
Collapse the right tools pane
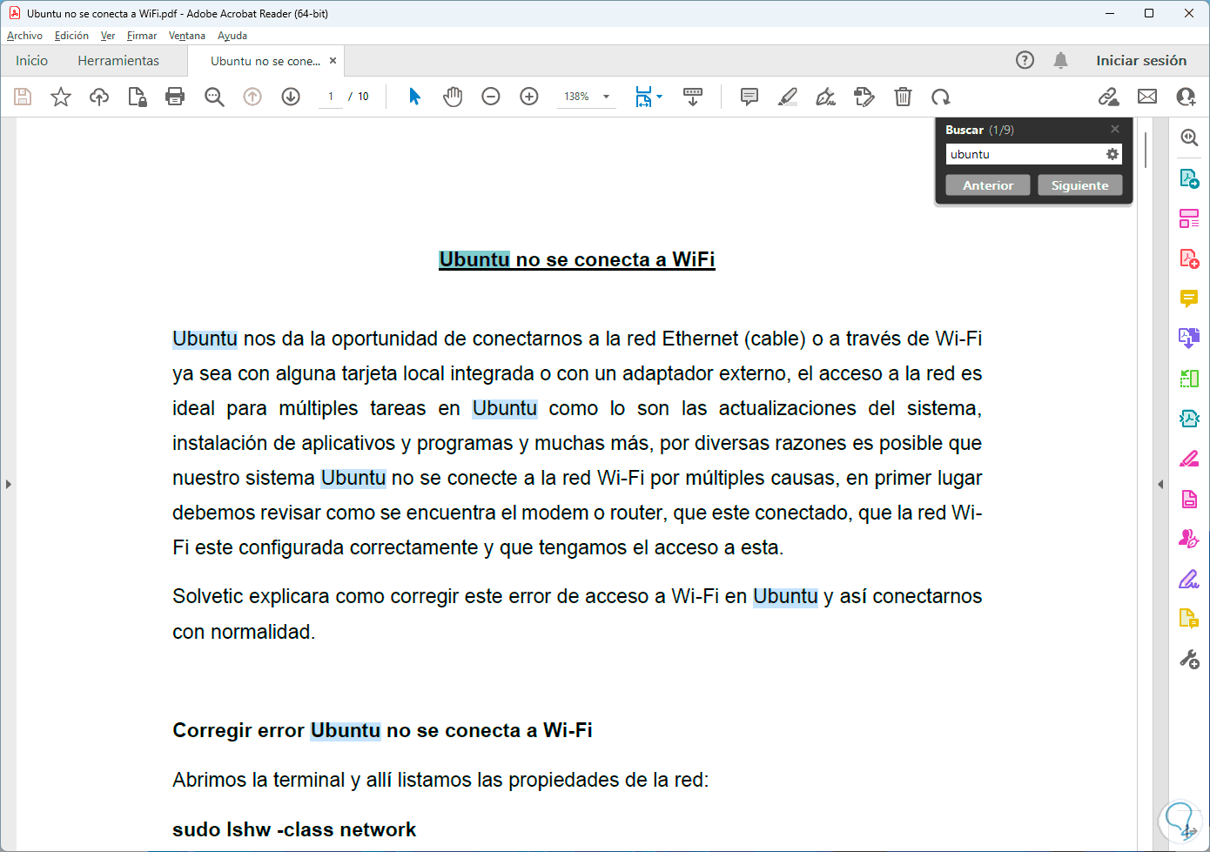click(1160, 484)
